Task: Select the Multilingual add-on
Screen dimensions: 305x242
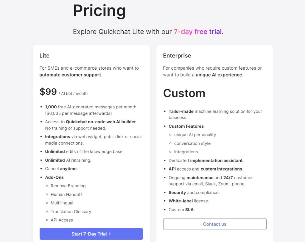Action: (x=63, y=203)
